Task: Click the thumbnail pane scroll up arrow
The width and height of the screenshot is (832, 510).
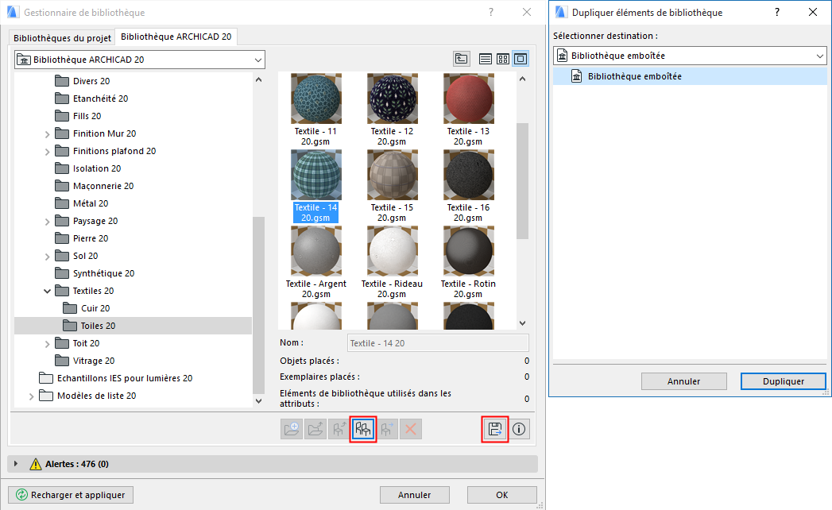Action: click(x=523, y=79)
